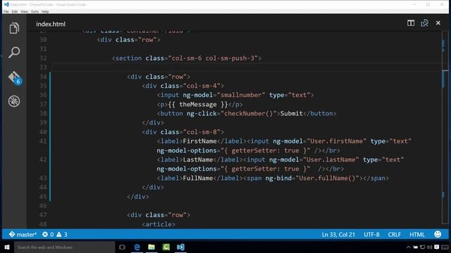Open the index.html preview/changes icon
The width and height of the screenshot is (451, 253).
(424, 23)
